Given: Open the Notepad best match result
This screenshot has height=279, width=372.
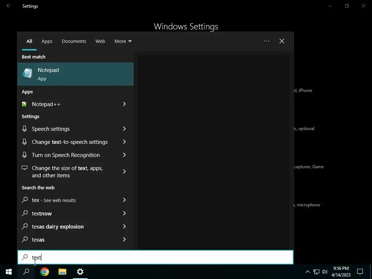Looking at the screenshot, I should (x=76, y=74).
